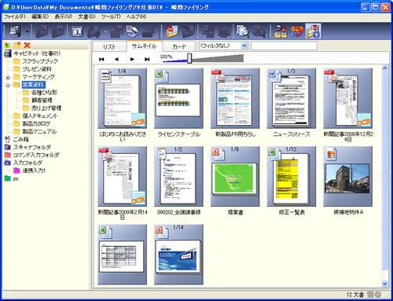The image size is (393, 301).
Task: Open the arrow next to the cabinet icon
Action: click(27, 31)
